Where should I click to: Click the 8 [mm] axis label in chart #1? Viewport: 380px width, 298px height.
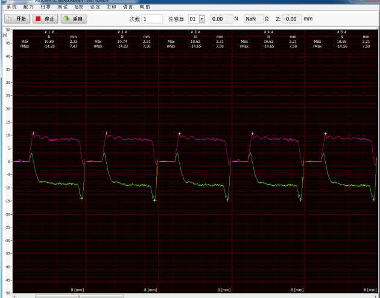tap(78, 290)
